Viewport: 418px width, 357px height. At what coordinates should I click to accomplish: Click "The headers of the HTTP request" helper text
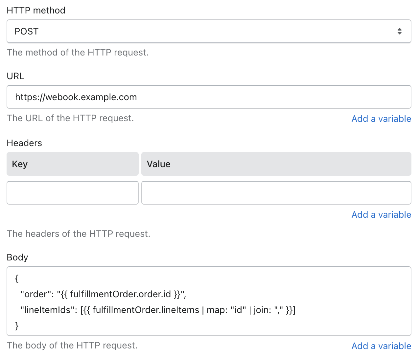point(79,234)
